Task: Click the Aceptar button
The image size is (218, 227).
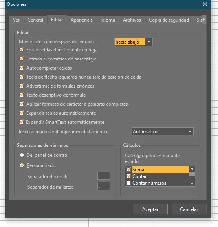Action: [150, 209]
